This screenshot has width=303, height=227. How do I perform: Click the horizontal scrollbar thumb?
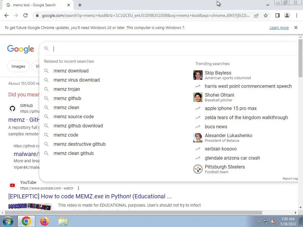133,213
